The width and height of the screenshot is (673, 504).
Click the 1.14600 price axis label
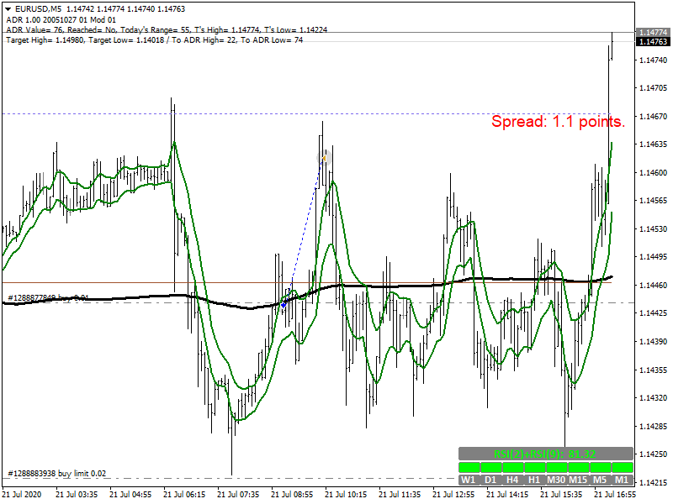654,173
